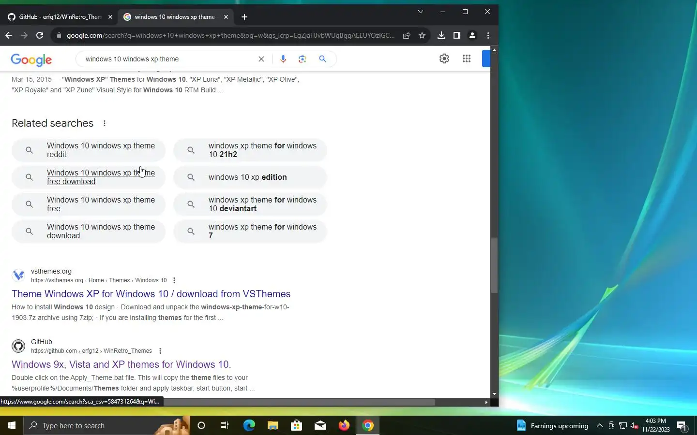Image resolution: width=697 pixels, height=435 pixels.
Task: Open File Explorer from the taskbar
Action: (273, 425)
